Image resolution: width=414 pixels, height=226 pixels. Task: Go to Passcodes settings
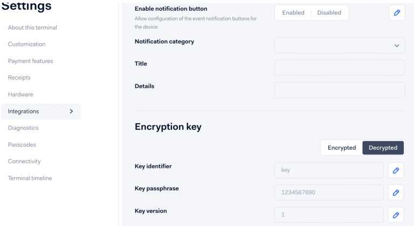[x=22, y=144]
